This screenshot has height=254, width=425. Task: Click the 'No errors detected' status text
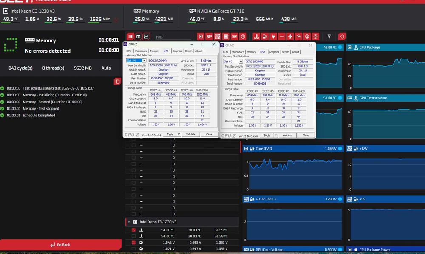(x=48, y=51)
